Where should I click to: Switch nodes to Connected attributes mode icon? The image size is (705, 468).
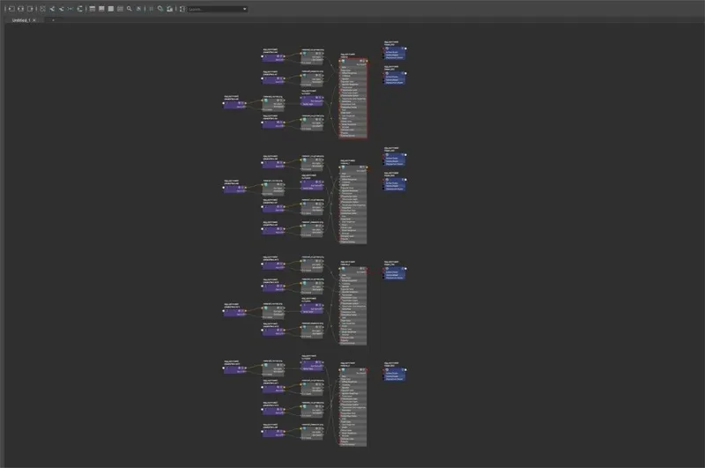[101, 9]
